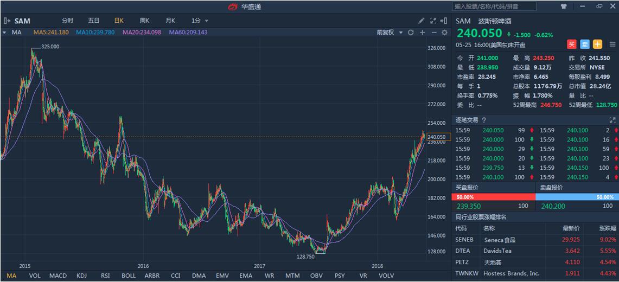Click bid price 239.350
Image resolution: width=619 pixels, height=282 pixels.
pyautogui.click(x=468, y=206)
